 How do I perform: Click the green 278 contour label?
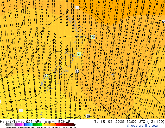point(93,37)
